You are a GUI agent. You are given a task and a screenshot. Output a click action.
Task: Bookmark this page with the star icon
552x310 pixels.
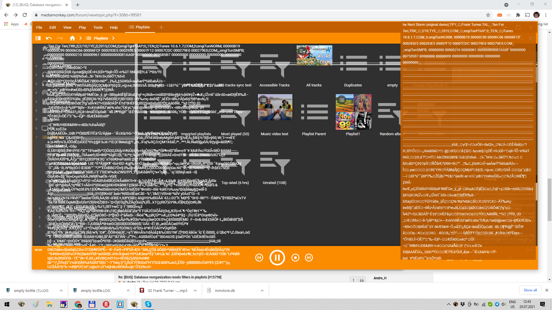[x=488, y=15]
